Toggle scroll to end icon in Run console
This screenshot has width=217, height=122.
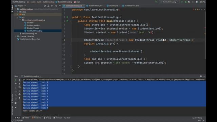[x=20, y=90]
